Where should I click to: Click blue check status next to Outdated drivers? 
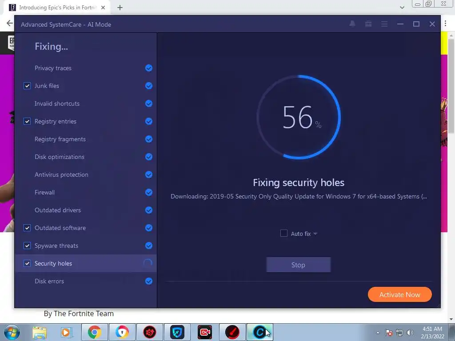148,210
